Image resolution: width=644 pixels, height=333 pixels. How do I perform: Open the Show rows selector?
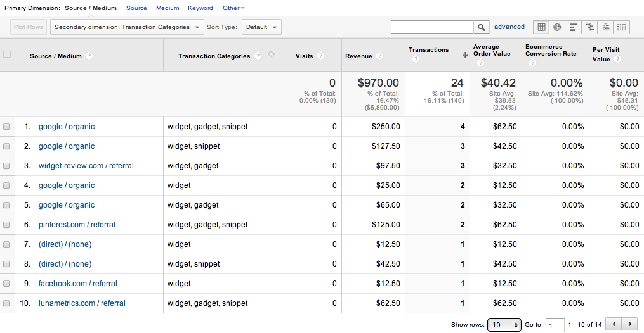504,325
